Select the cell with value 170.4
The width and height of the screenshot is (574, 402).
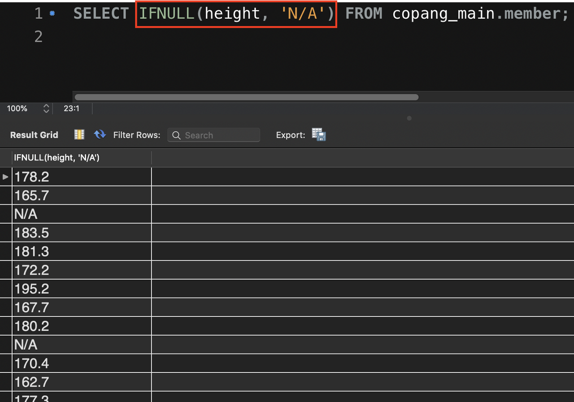82,363
